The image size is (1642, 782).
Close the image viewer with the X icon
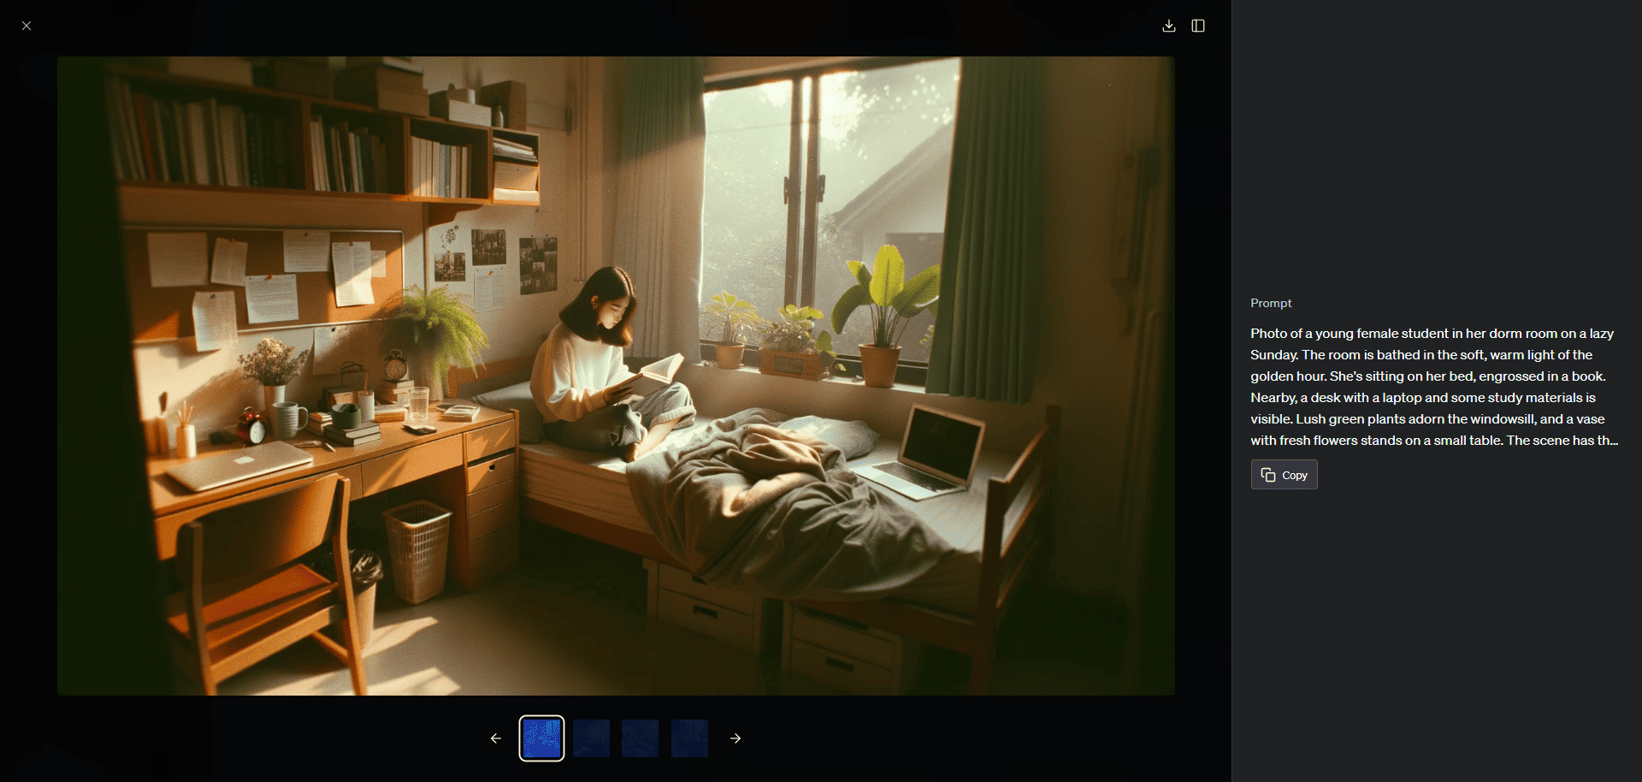pyautogui.click(x=27, y=26)
